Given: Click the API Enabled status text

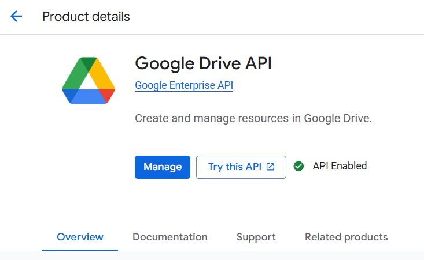Looking at the screenshot, I should (x=340, y=166).
